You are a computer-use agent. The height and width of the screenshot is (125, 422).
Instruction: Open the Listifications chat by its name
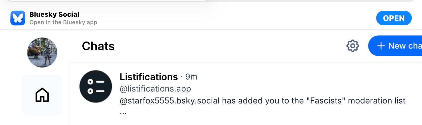(x=149, y=77)
